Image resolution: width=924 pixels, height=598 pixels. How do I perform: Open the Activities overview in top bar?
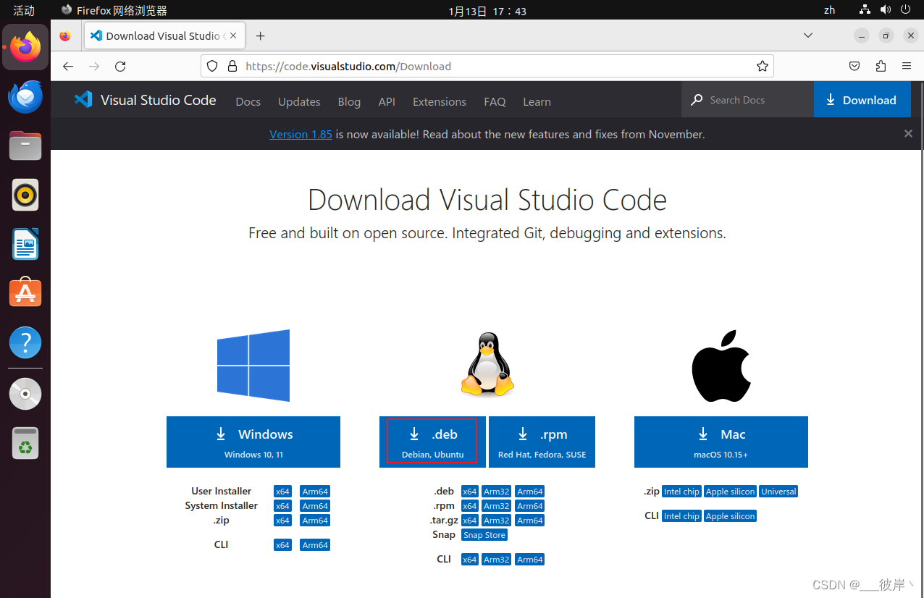[x=24, y=10]
